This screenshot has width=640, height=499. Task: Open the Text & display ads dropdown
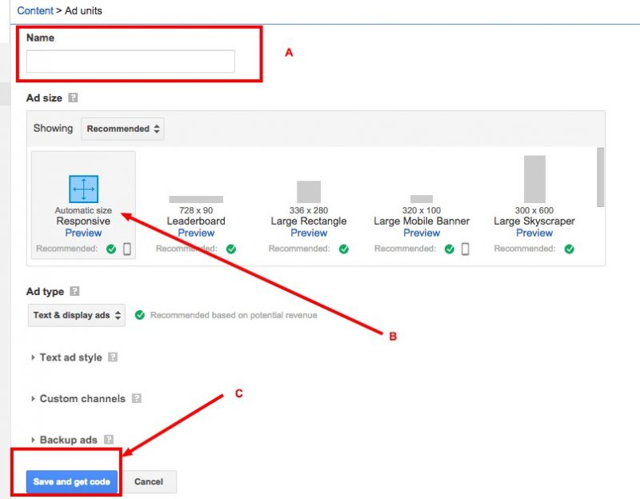point(77,315)
